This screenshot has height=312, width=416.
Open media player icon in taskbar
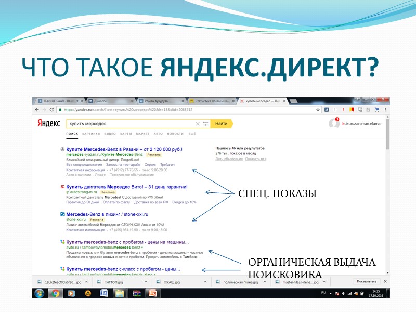tap(71, 293)
